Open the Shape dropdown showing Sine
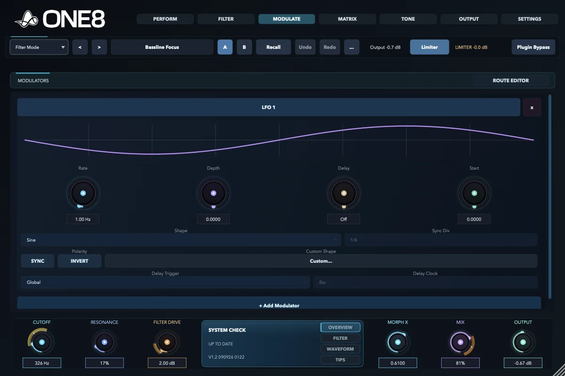The width and height of the screenshot is (565, 376). (181, 240)
